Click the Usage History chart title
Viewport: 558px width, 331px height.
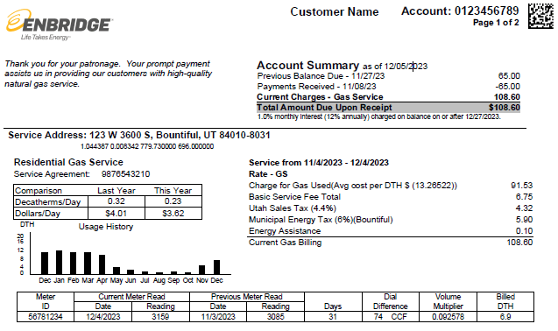106,227
